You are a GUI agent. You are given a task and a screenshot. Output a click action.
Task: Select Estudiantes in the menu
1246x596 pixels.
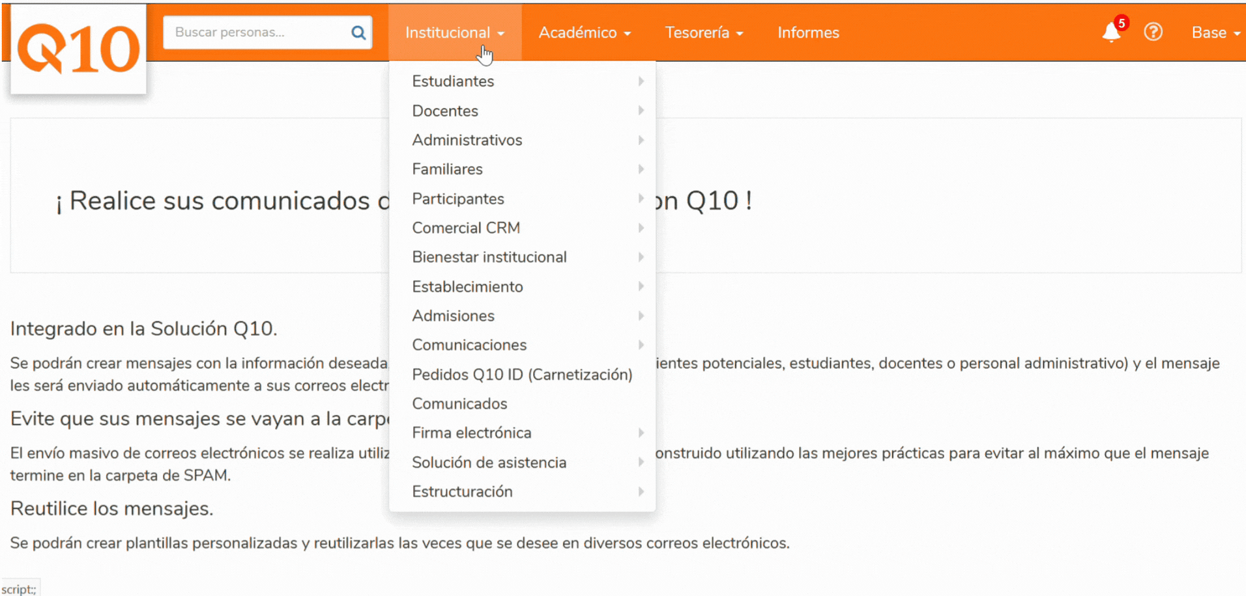[x=522, y=81]
